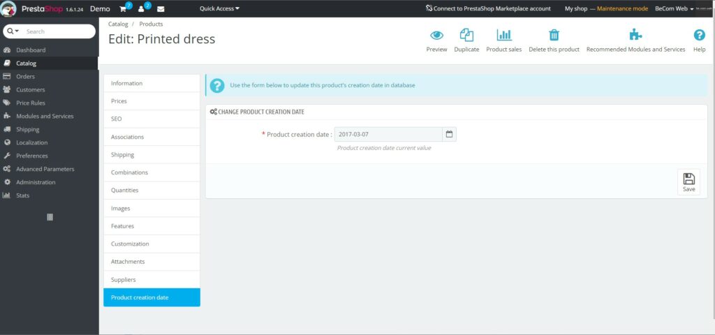Open the Catalog sidebar menu
This screenshot has height=335, width=715.
tap(50, 64)
